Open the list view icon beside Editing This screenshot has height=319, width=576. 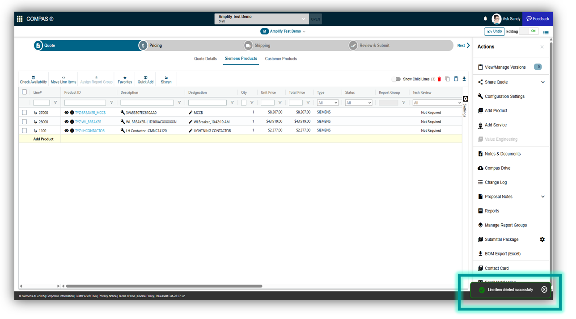click(546, 32)
